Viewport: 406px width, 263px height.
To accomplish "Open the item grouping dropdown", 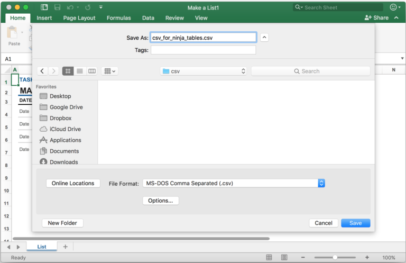I will click(x=110, y=71).
